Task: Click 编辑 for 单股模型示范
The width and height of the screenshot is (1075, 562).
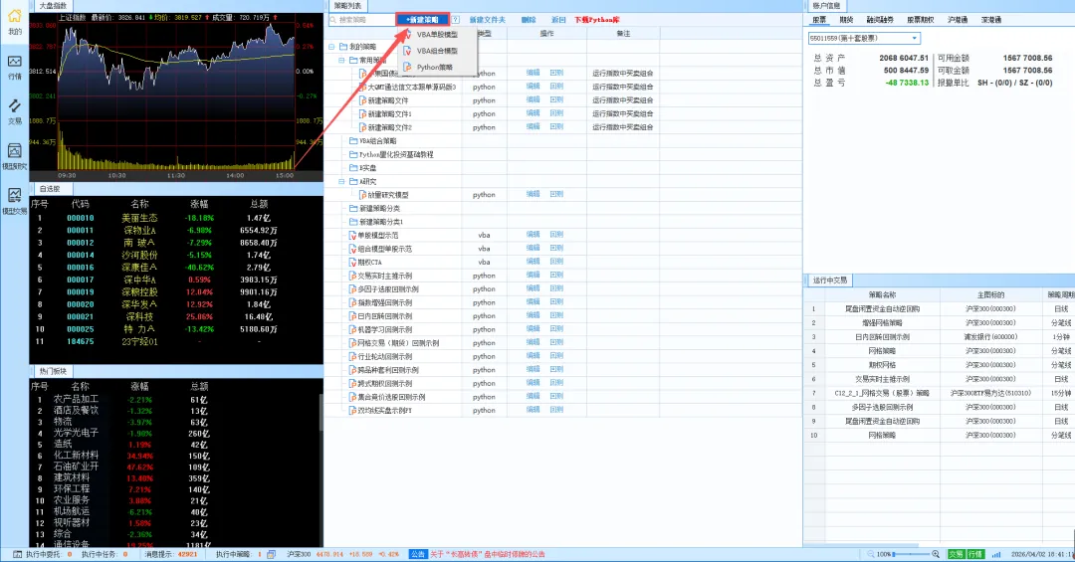Action: (x=533, y=235)
